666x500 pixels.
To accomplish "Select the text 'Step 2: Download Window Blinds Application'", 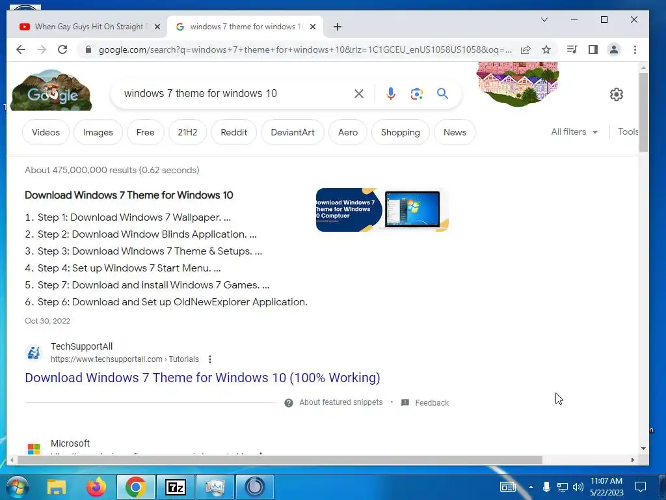I will [x=142, y=234].
